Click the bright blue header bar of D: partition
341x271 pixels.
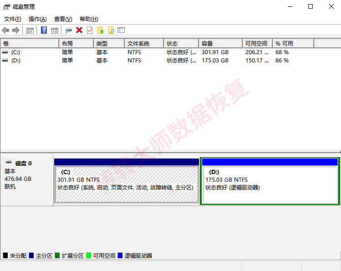click(x=270, y=162)
